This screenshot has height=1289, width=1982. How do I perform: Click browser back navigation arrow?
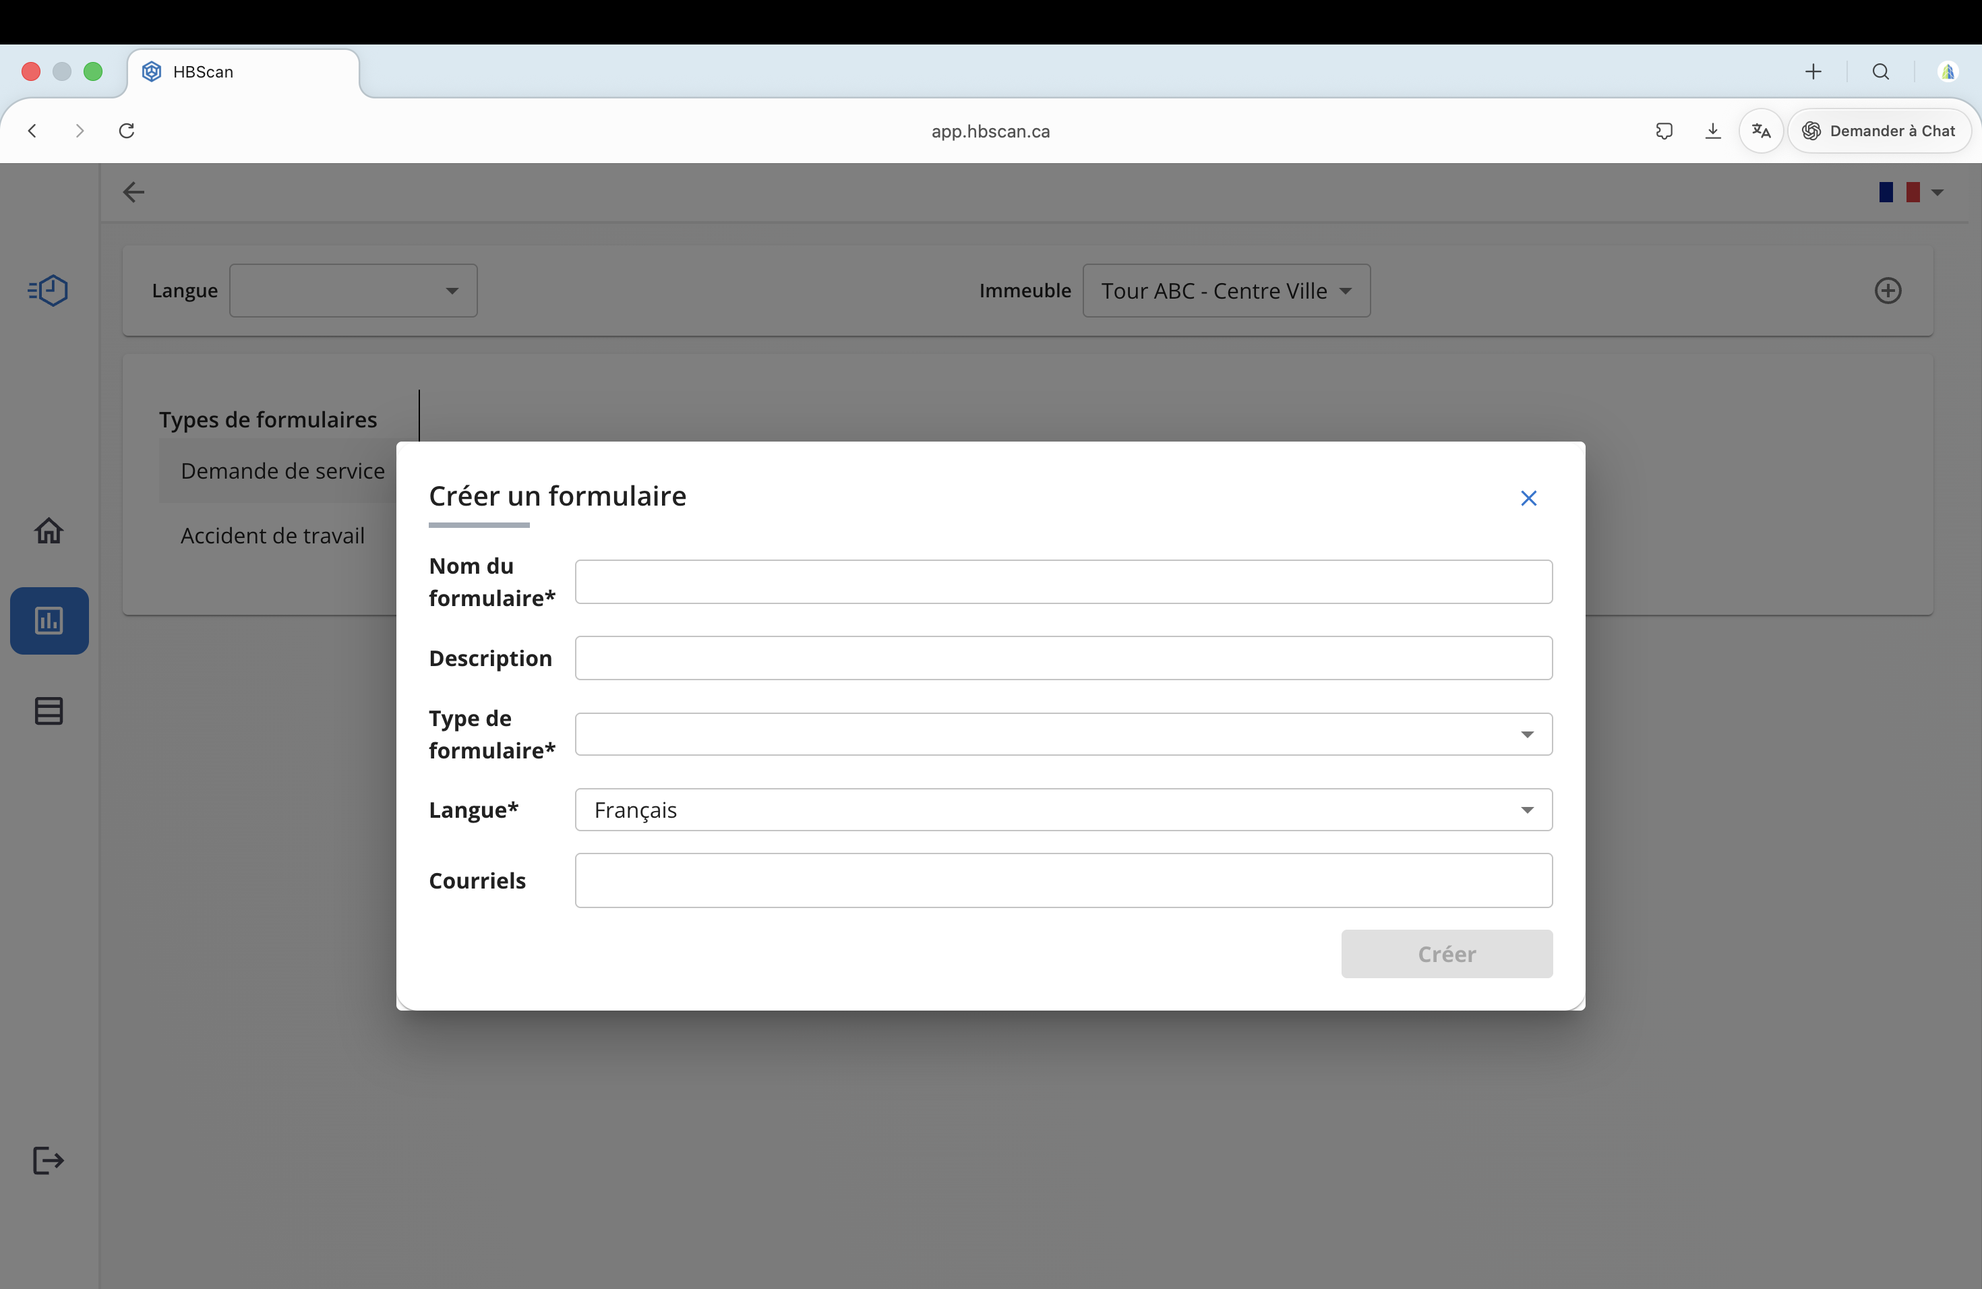[32, 131]
